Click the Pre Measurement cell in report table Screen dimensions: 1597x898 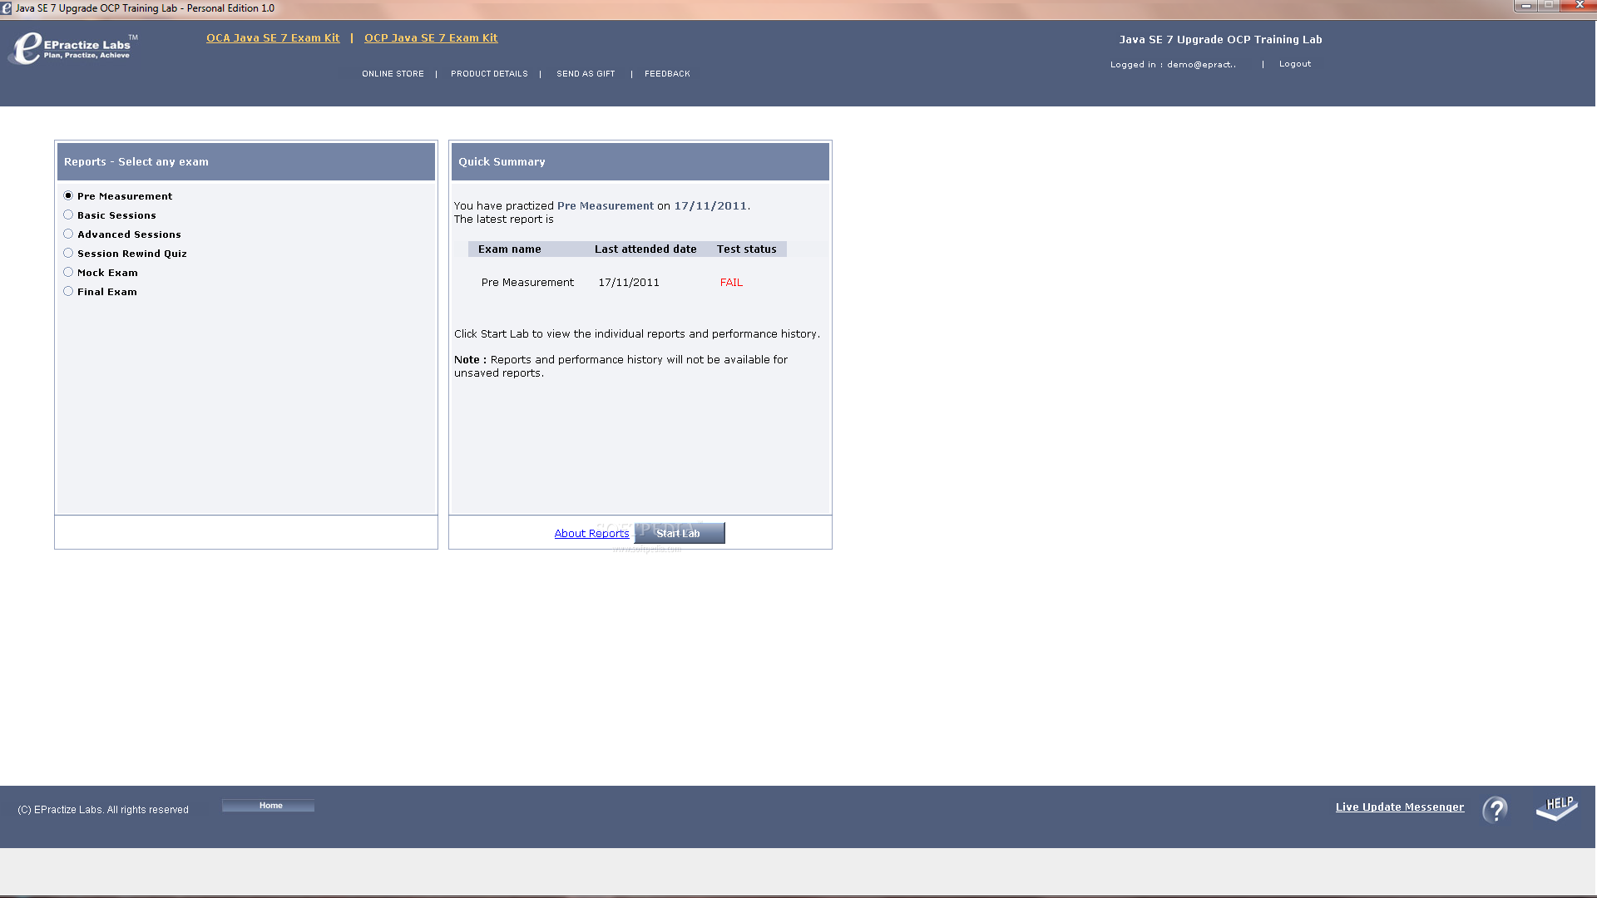527,283
